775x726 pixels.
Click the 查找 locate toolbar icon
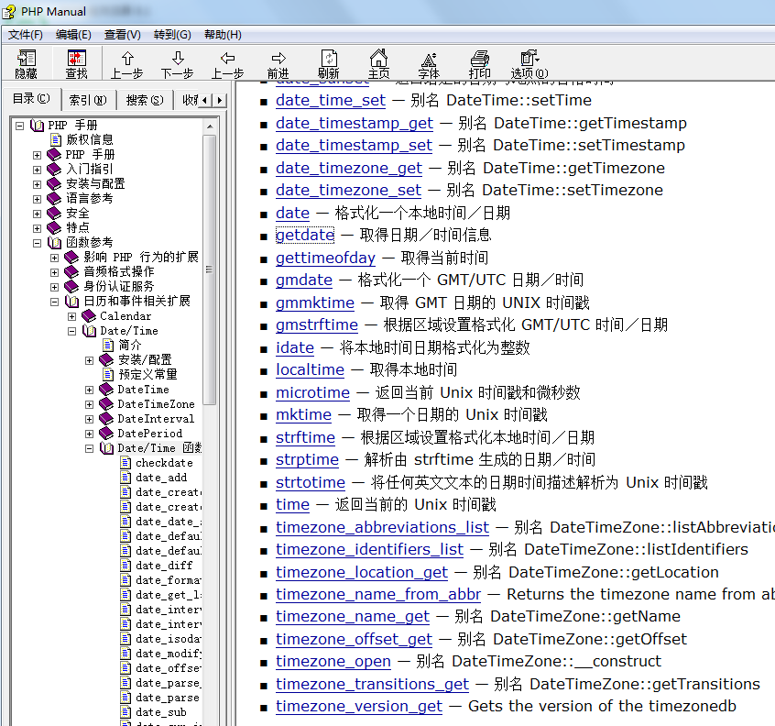pos(77,63)
